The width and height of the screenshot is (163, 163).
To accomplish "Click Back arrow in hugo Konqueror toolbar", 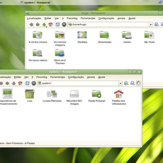I will point(31,24).
